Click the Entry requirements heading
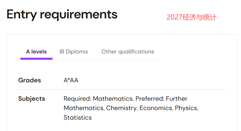The width and height of the screenshot is (241, 131). click(x=62, y=14)
